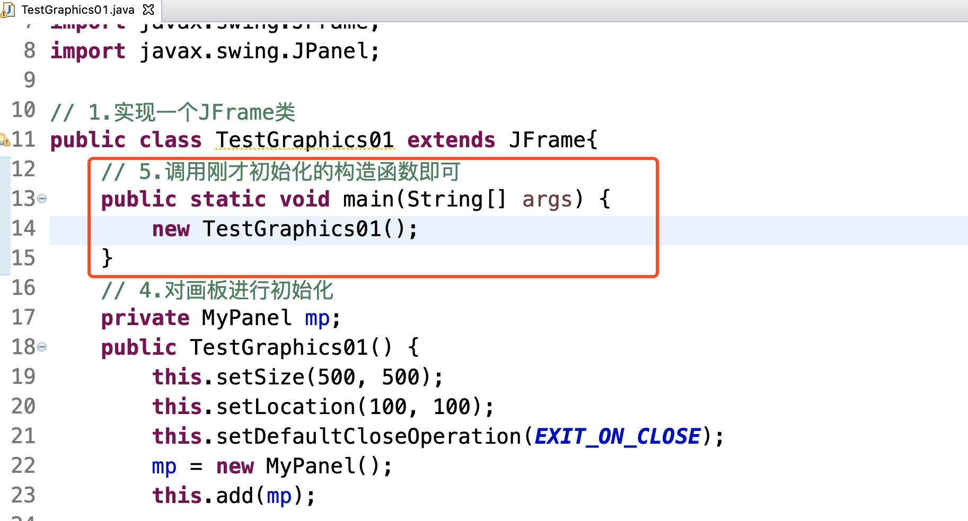This screenshot has height=521, width=968.
Task: Click the warning marker beside line 11
Action: pyautogui.click(x=5, y=140)
